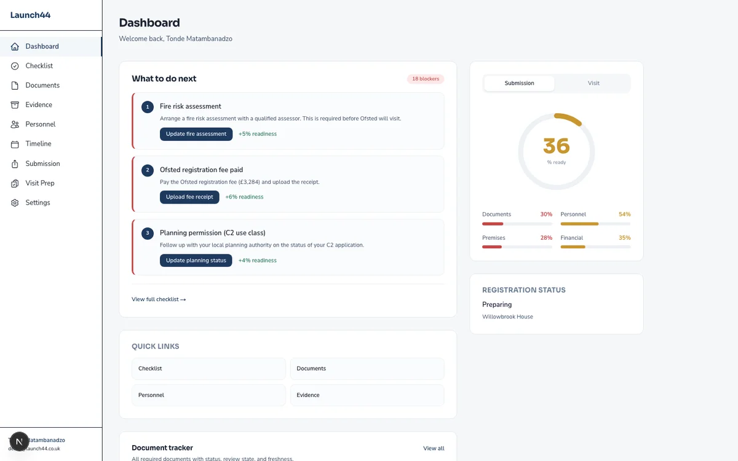This screenshot has height=461, width=738.
Task: Click the Submission upload icon in the sidebar
Action: coord(14,164)
